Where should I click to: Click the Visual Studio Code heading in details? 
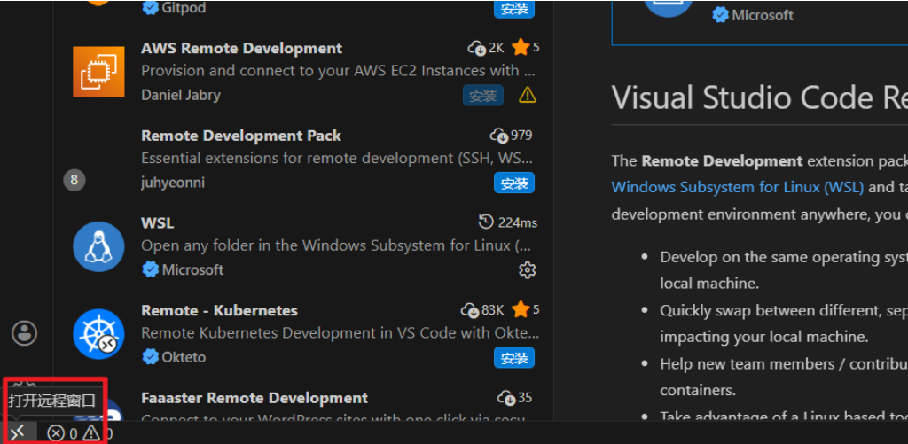click(x=759, y=97)
